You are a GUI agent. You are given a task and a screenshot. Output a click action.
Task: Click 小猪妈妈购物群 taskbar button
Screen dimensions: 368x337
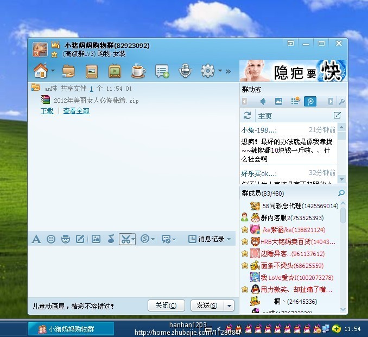71,329
